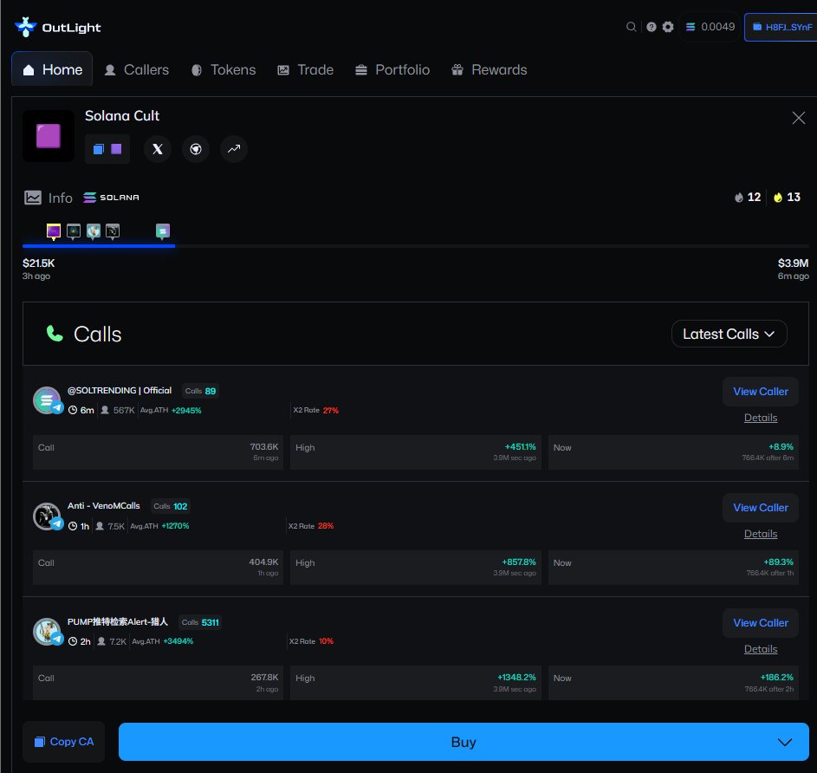Switch to the Tokens tab
Viewport: 817px width, 773px height.
224,69
